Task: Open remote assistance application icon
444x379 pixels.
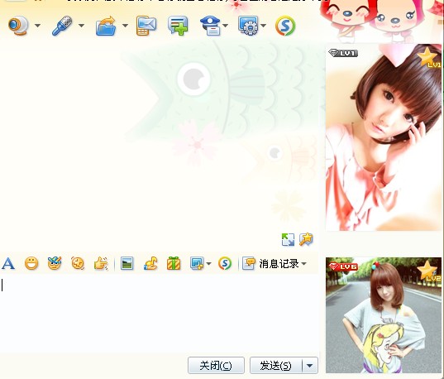Action: tap(249, 26)
